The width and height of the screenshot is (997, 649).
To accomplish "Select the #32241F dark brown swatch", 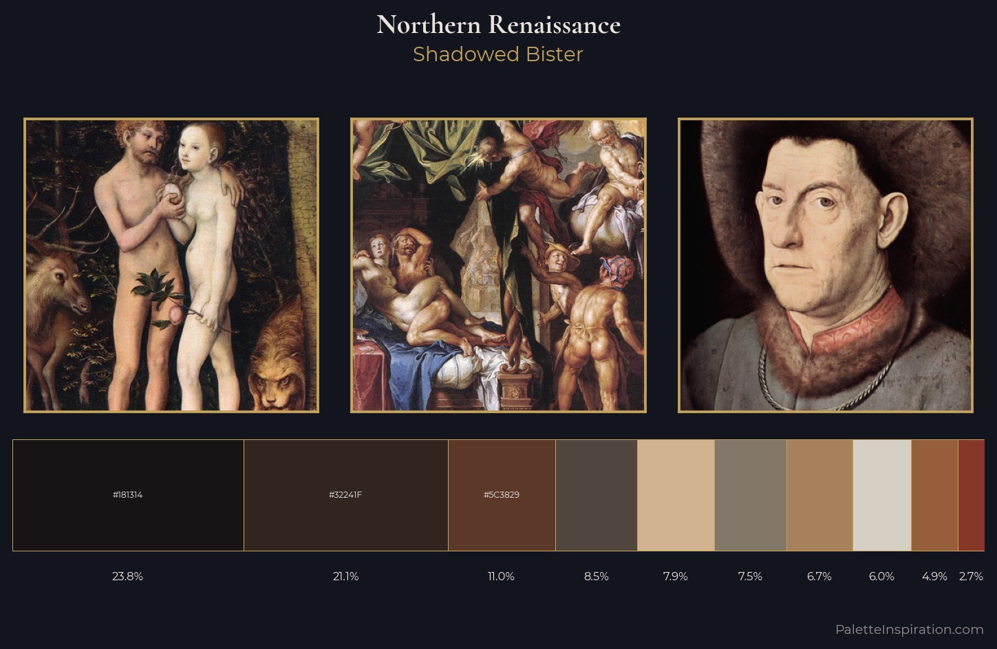I will pyautogui.click(x=346, y=495).
